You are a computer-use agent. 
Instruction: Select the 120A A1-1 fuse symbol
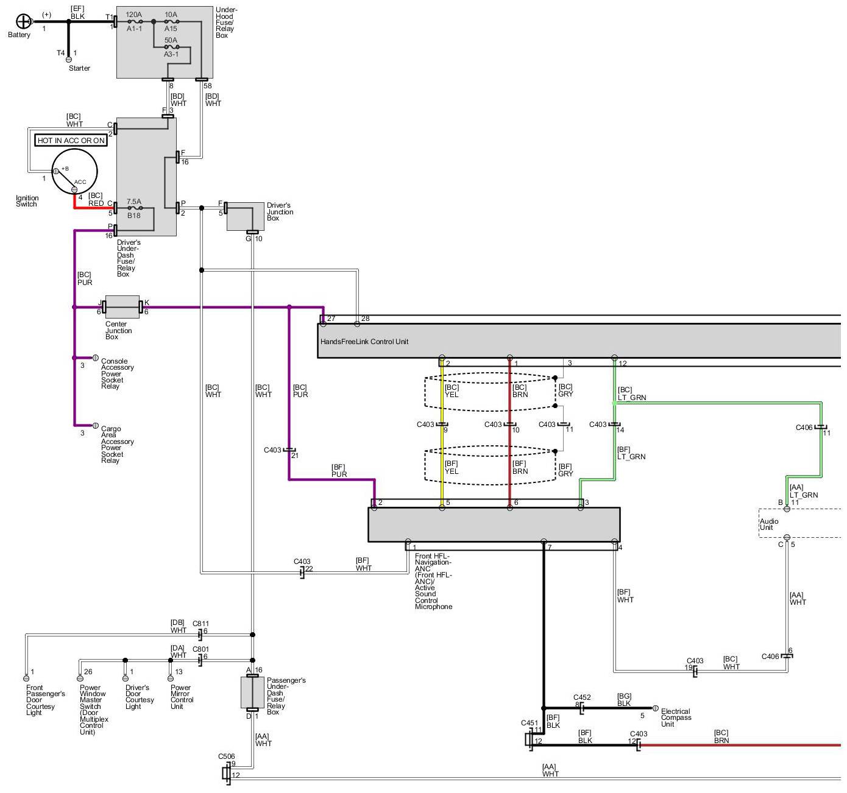pos(135,21)
